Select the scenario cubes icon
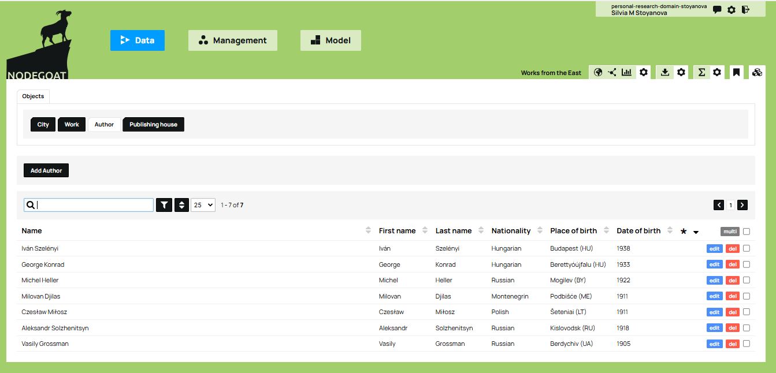The width and height of the screenshot is (776, 373). 757,72
